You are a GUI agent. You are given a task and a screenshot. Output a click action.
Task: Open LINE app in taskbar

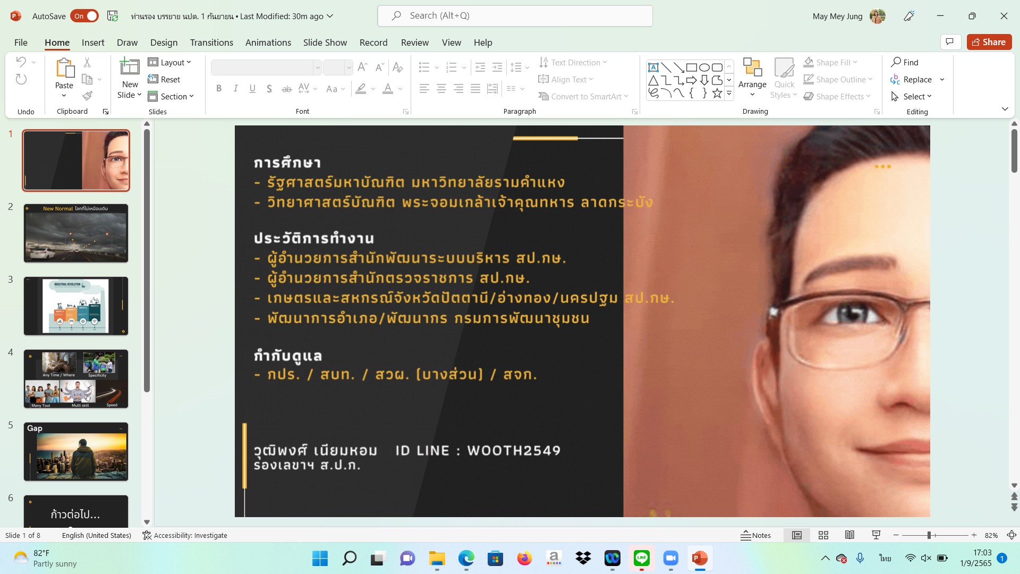click(642, 558)
